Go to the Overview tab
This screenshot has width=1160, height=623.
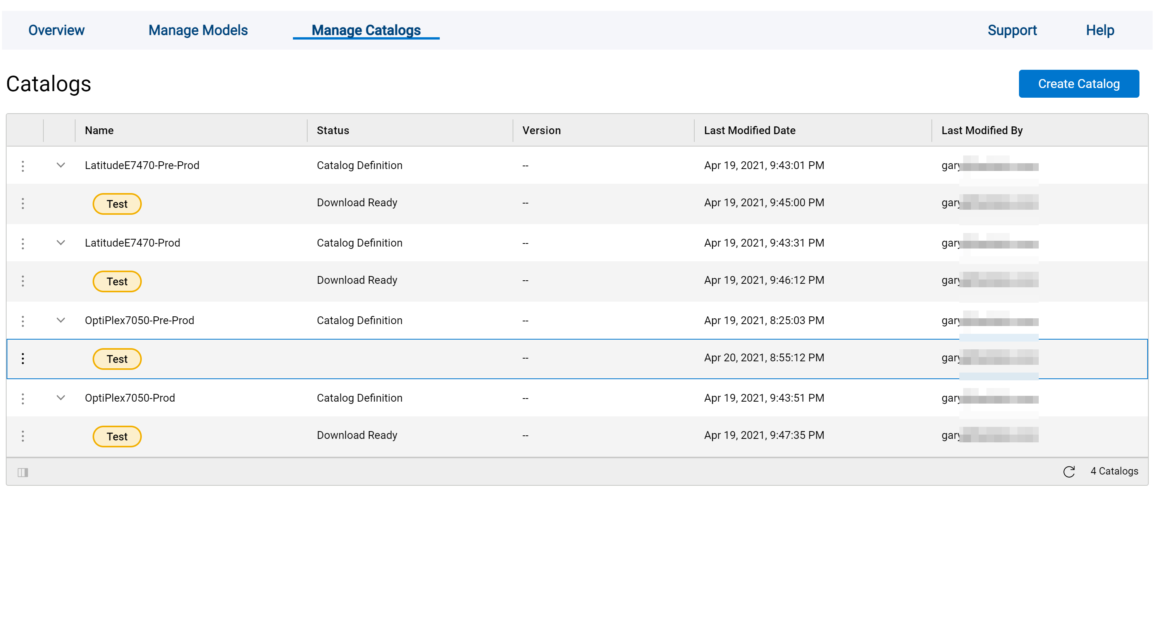click(56, 30)
